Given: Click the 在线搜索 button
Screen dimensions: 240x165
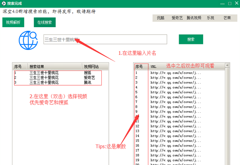Looking at the screenshot, I should click(45, 22).
